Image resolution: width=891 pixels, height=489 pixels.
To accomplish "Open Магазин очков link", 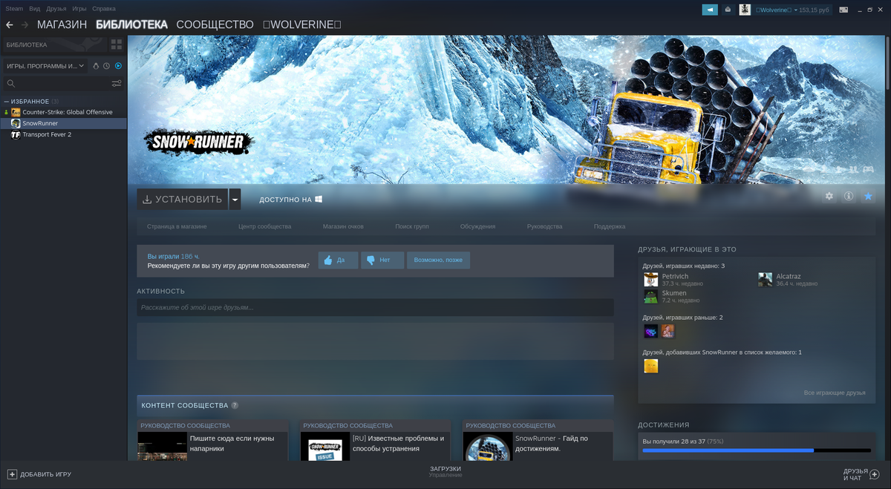I will [x=343, y=226].
